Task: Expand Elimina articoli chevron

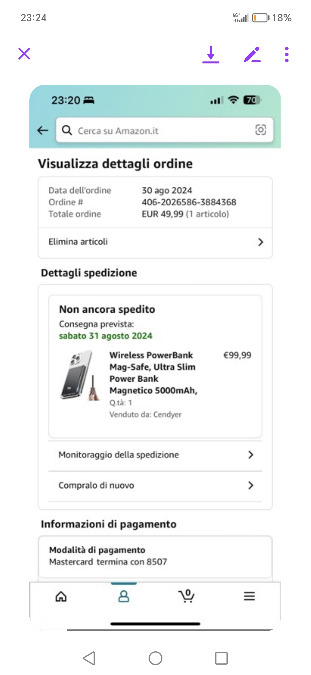Action: tap(261, 242)
